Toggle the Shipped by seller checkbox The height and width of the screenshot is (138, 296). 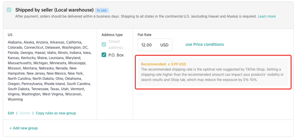pyautogui.click(x=9, y=10)
